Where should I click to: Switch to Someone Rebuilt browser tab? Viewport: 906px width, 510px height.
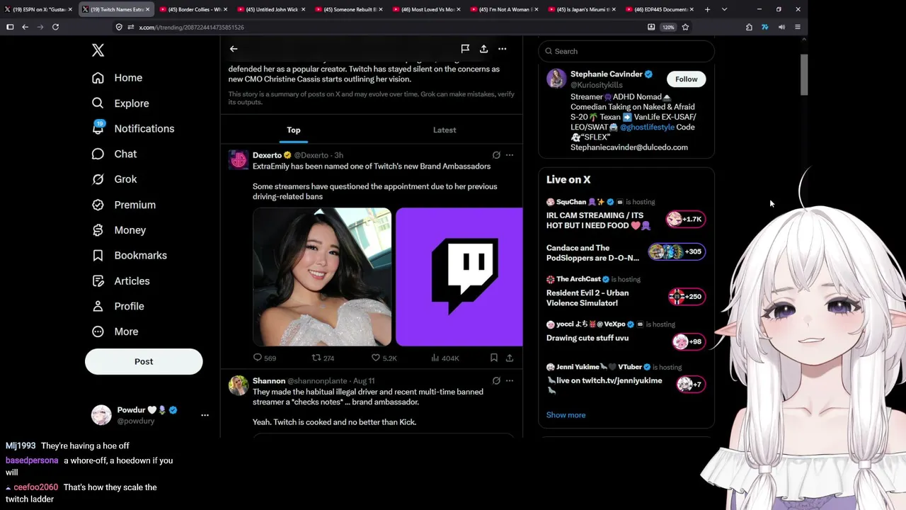(x=350, y=9)
